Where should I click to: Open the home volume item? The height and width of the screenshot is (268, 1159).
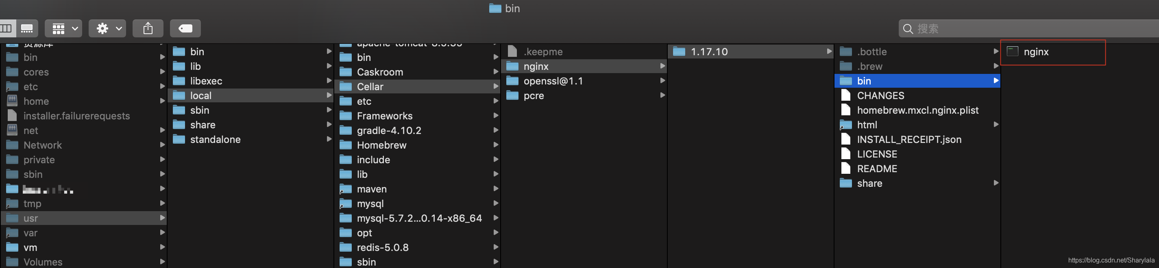[x=84, y=102]
